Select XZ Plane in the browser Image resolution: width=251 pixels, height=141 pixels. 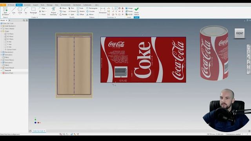point(9,36)
